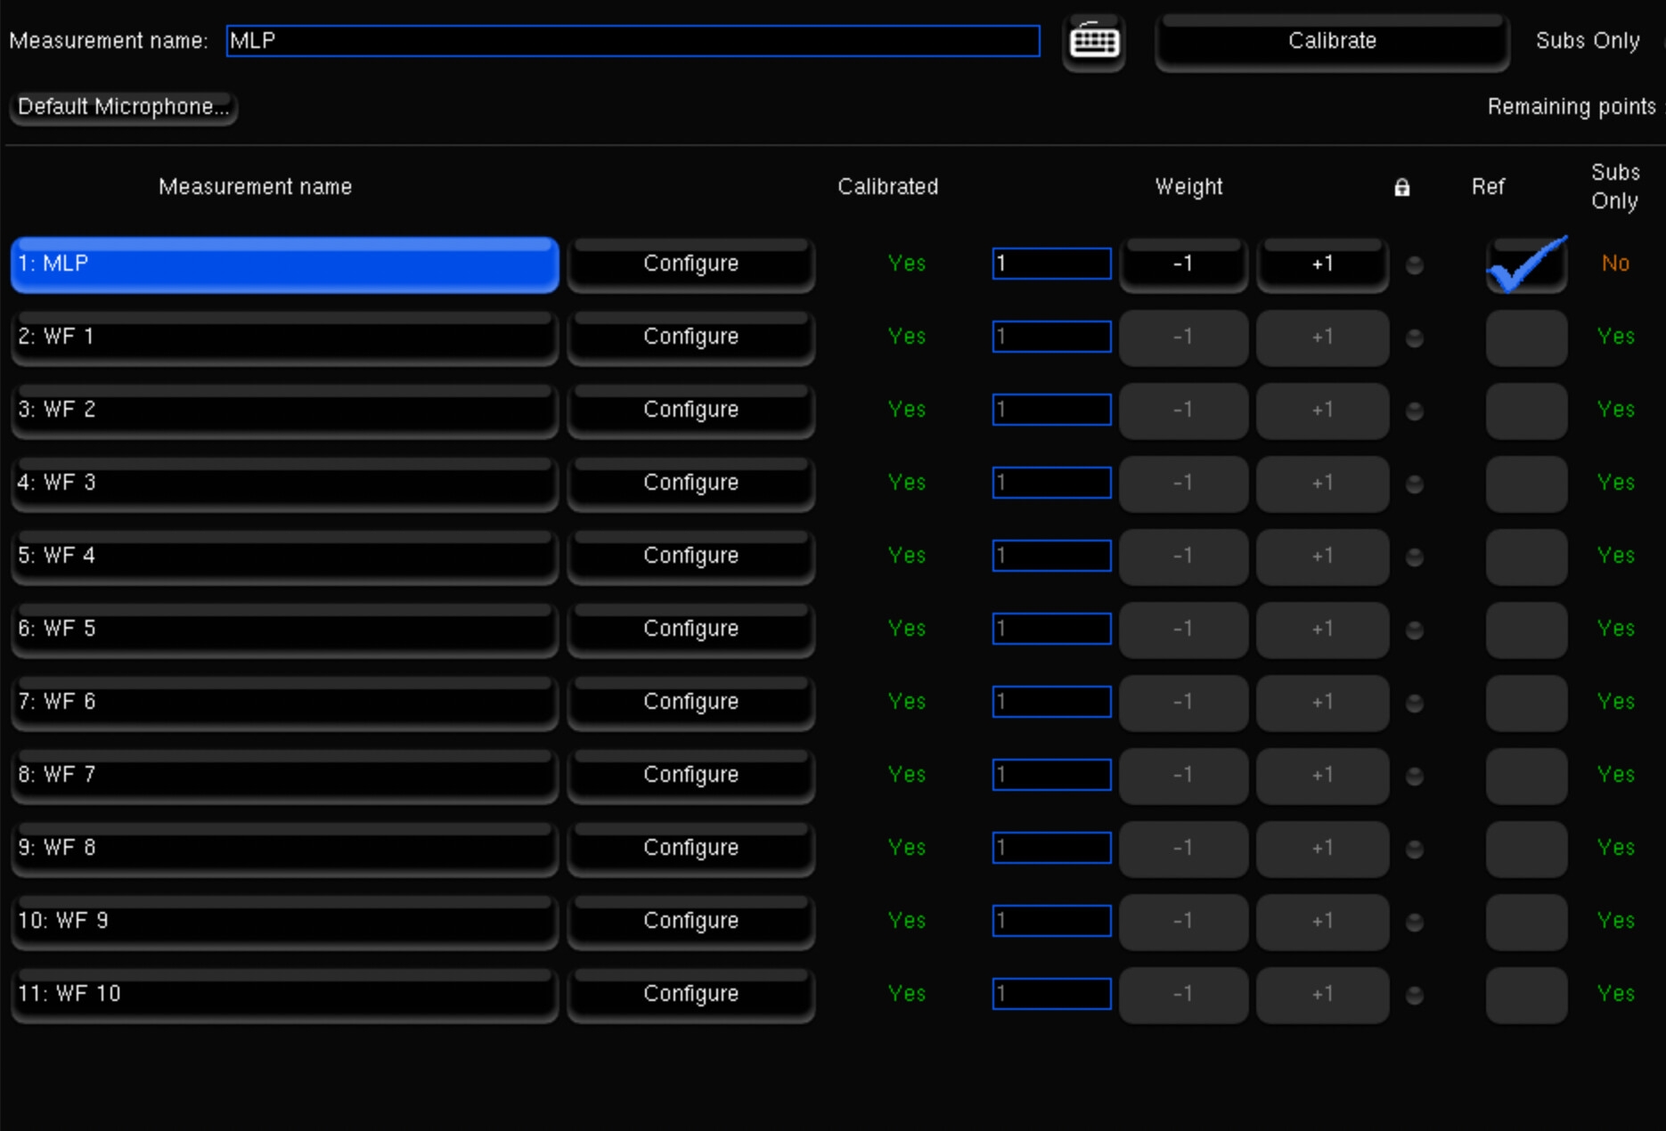Set WF 3 as reference measurement
Image resolution: width=1666 pixels, height=1131 pixels.
coord(1526,484)
